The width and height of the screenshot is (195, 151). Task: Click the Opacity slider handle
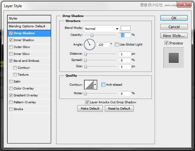tap(92, 35)
